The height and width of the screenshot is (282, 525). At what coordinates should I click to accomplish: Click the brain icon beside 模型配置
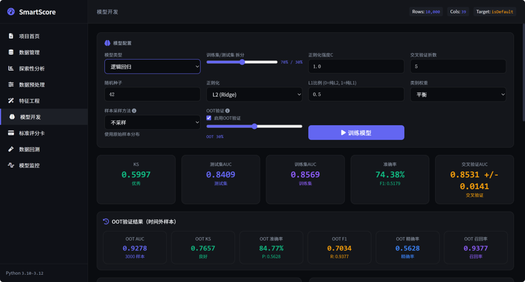(x=107, y=43)
